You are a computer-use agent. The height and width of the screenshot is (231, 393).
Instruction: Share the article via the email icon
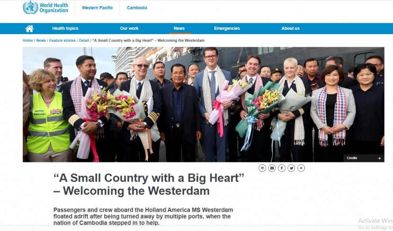[272, 168]
